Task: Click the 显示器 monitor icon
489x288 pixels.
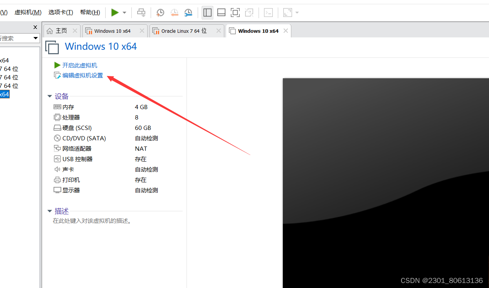Action: tap(57, 190)
